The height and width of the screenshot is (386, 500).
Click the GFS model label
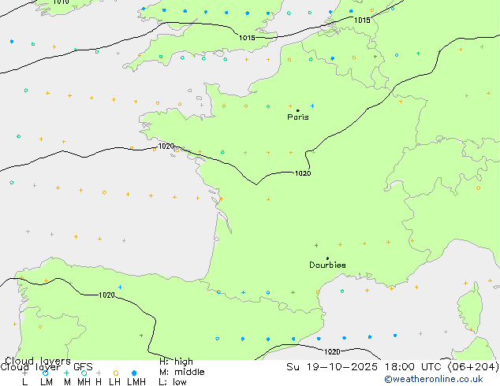[83, 367]
